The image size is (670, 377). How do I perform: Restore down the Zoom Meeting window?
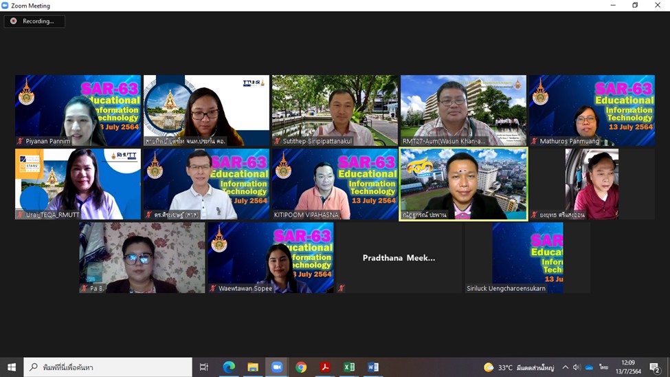coord(635,5)
